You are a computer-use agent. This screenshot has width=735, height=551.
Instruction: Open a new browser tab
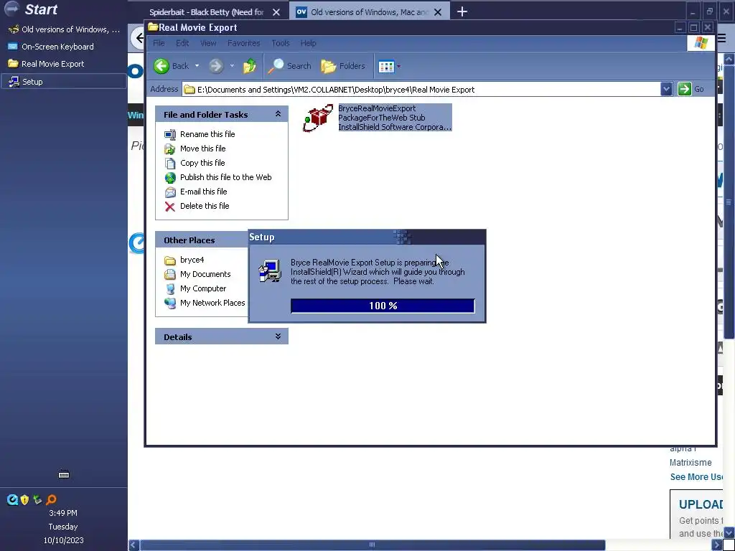[462, 11]
